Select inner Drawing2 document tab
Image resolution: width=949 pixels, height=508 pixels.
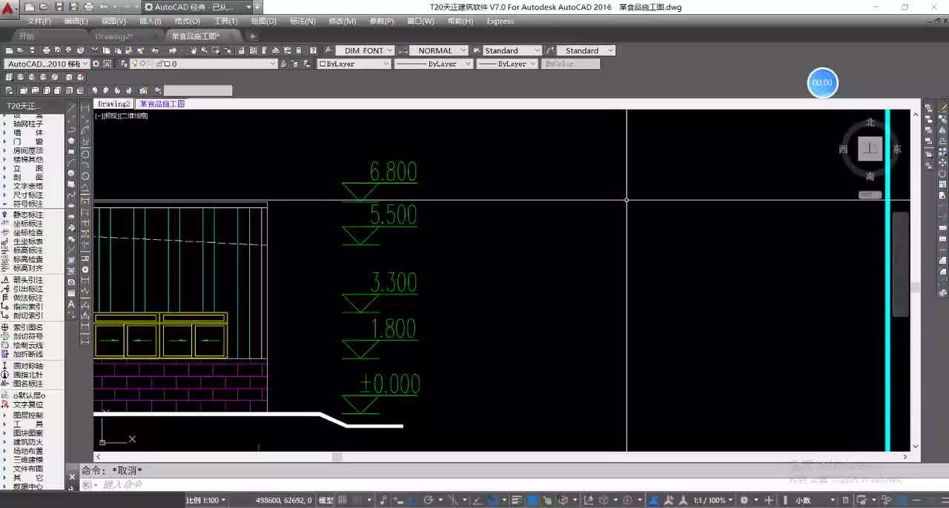point(114,104)
